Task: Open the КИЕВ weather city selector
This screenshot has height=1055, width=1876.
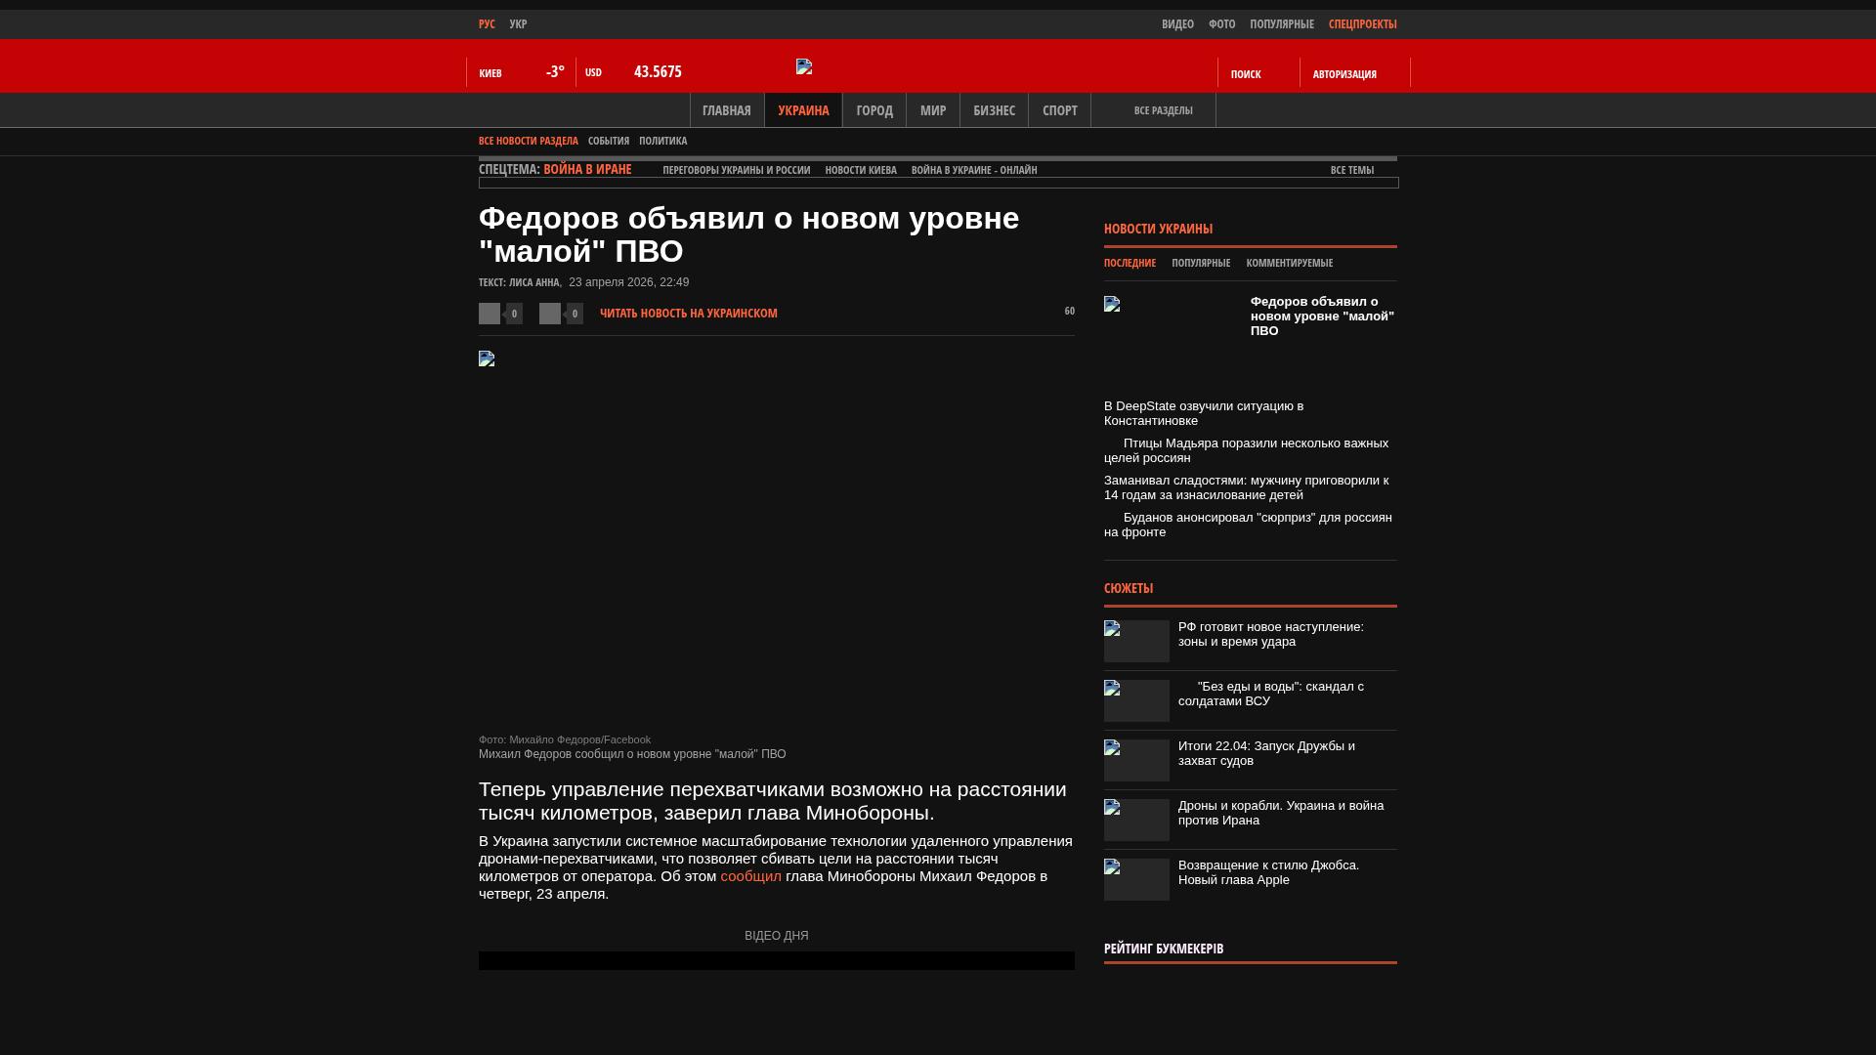Action: 490,73
